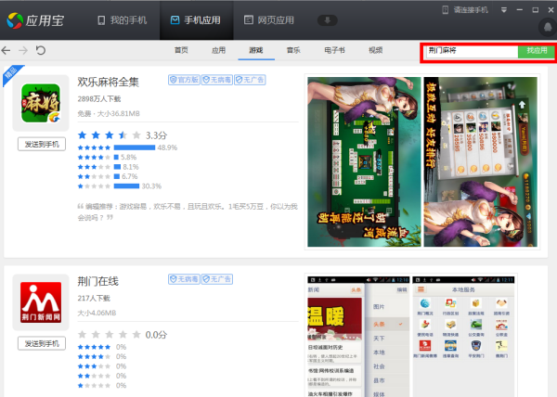The width and height of the screenshot is (557, 397).
Task: Refresh the page with the reload icon
Action: coord(41,50)
